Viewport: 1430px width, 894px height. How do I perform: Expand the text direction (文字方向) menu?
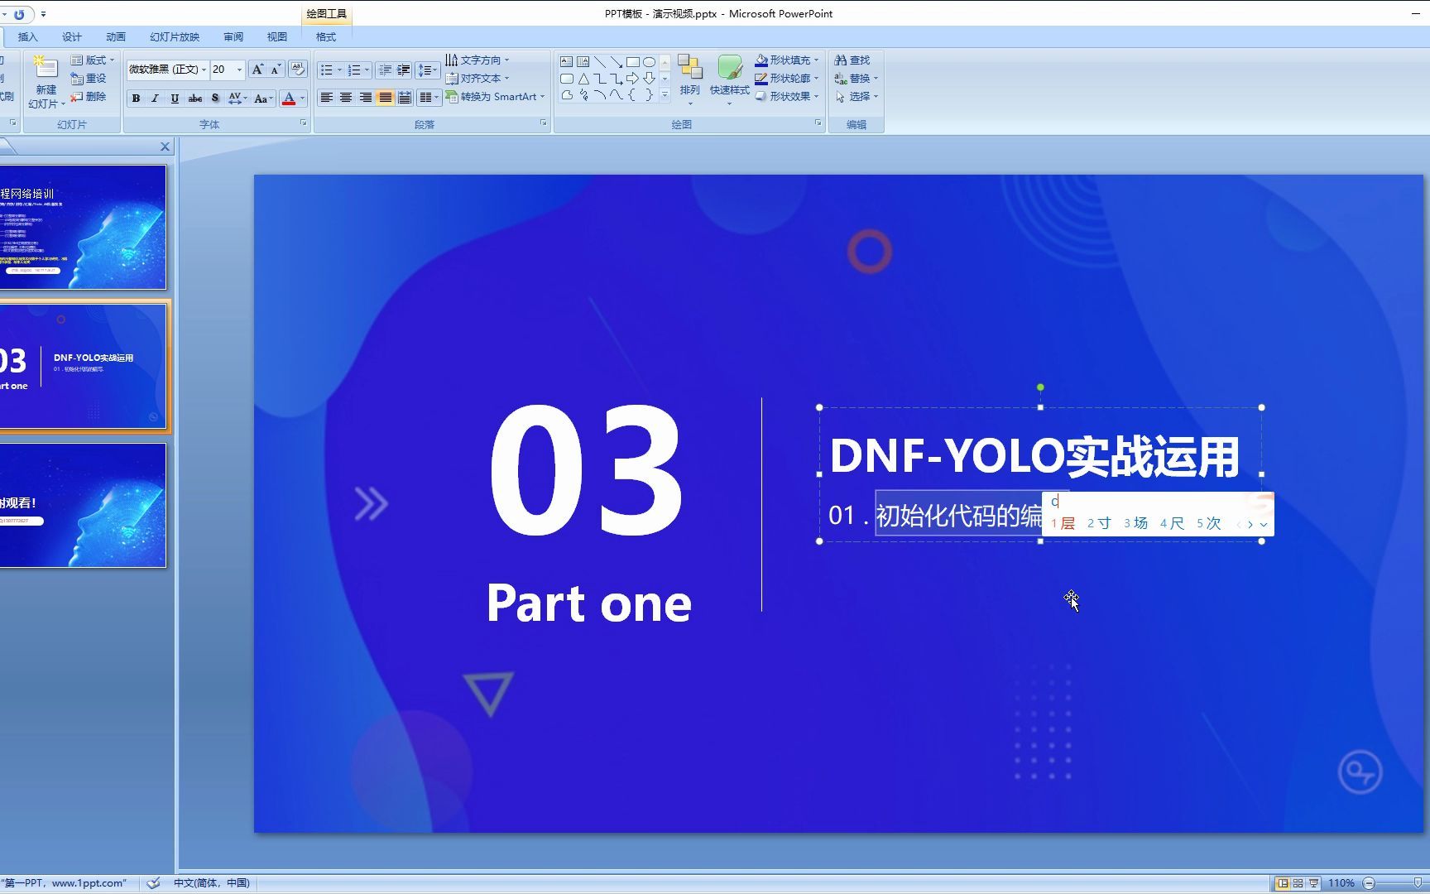pyautogui.click(x=477, y=60)
